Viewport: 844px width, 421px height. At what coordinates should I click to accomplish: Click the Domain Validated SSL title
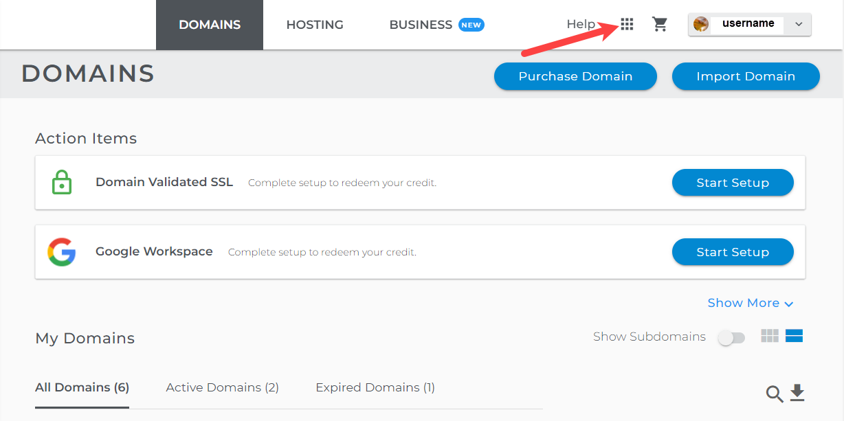click(x=164, y=182)
